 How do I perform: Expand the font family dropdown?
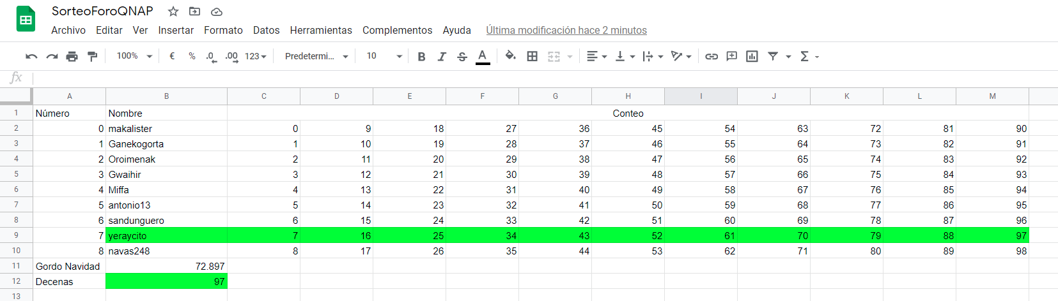coord(316,56)
